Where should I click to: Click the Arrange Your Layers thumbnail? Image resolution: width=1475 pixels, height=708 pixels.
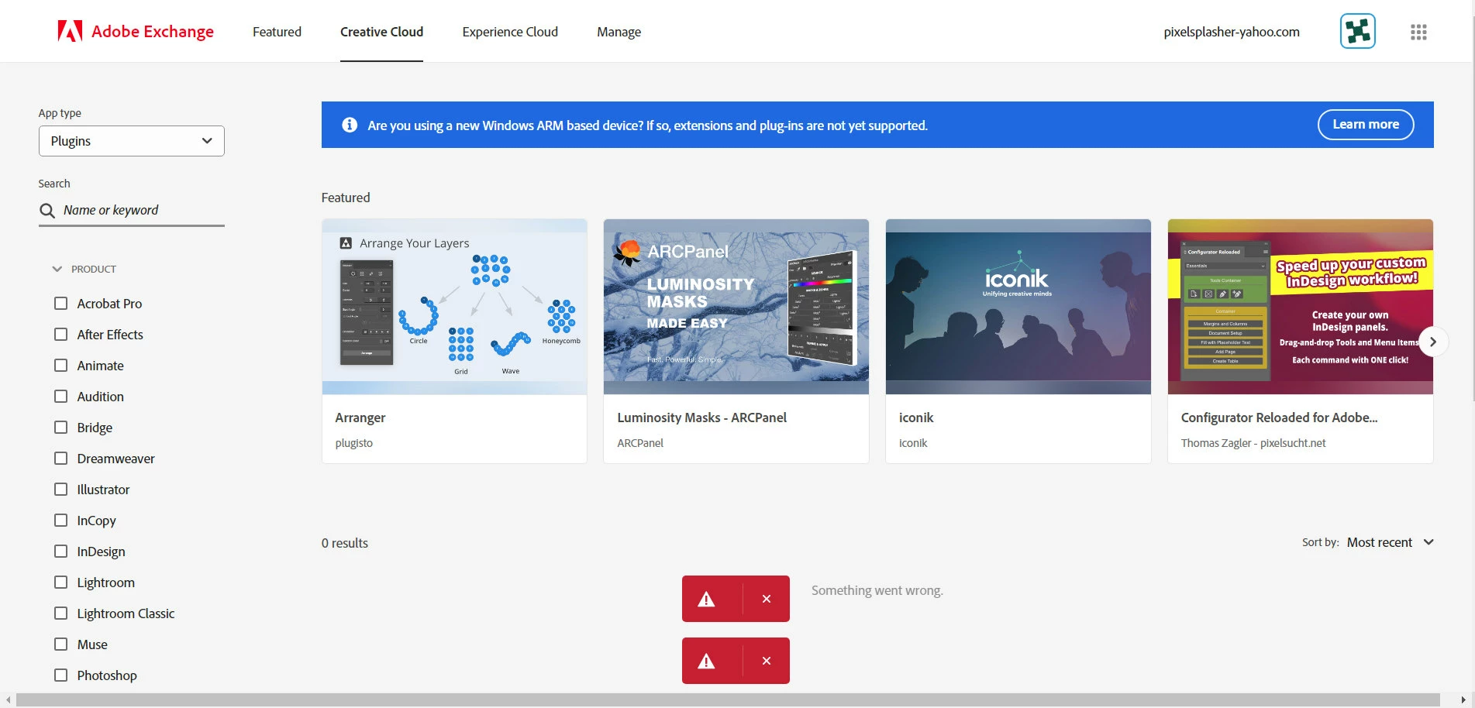pyautogui.click(x=454, y=307)
